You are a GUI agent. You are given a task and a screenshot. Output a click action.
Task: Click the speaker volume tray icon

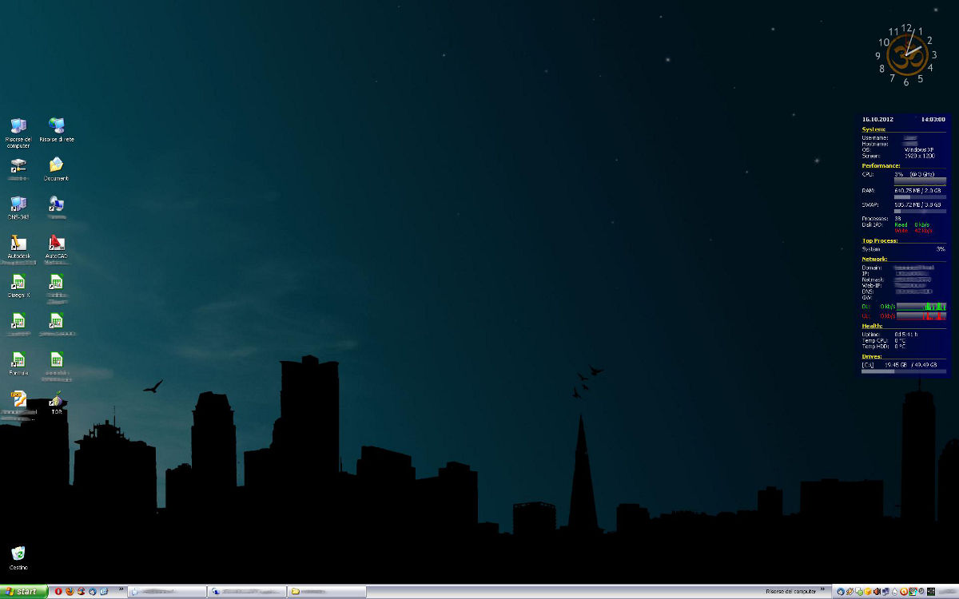click(x=876, y=592)
